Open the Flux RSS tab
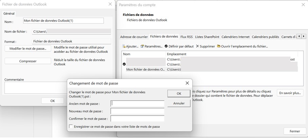This screenshot has height=138, width=308. 186,37
